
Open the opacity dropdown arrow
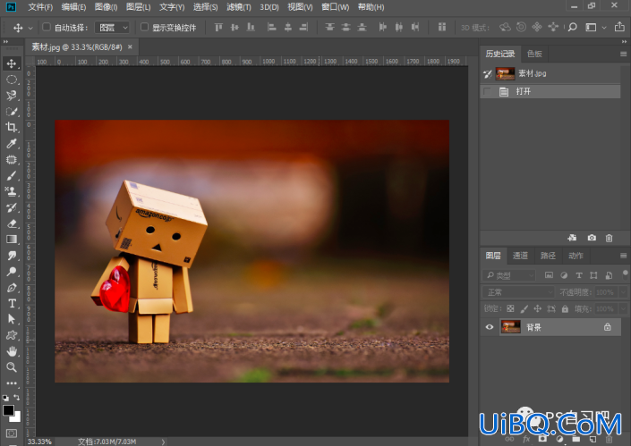pos(623,292)
